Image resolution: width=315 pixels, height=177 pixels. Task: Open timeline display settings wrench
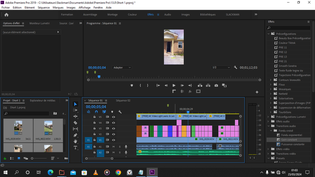point(120,112)
